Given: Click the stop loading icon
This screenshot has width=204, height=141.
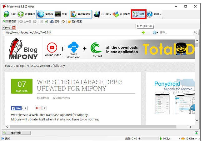Looking at the screenshot, I should [41, 22].
